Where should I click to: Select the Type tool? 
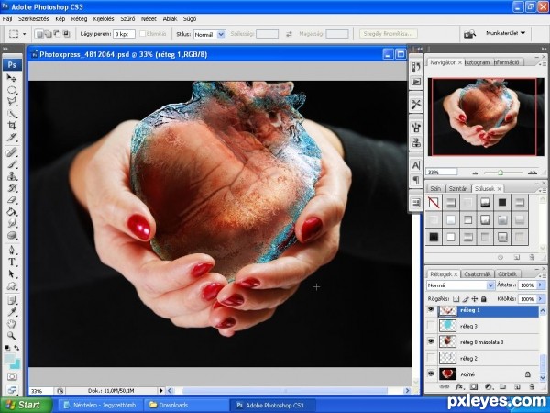(x=12, y=262)
